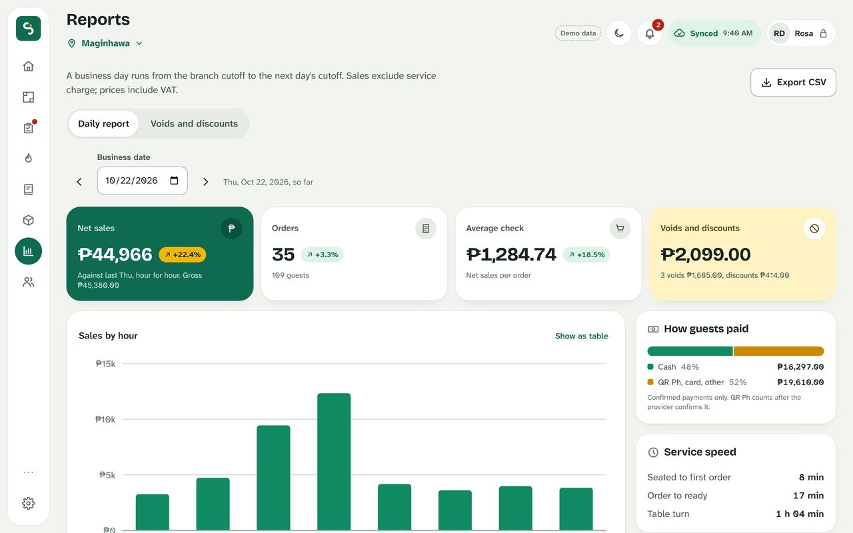Click the Table turn 1 h 04 min row

click(x=736, y=514)
